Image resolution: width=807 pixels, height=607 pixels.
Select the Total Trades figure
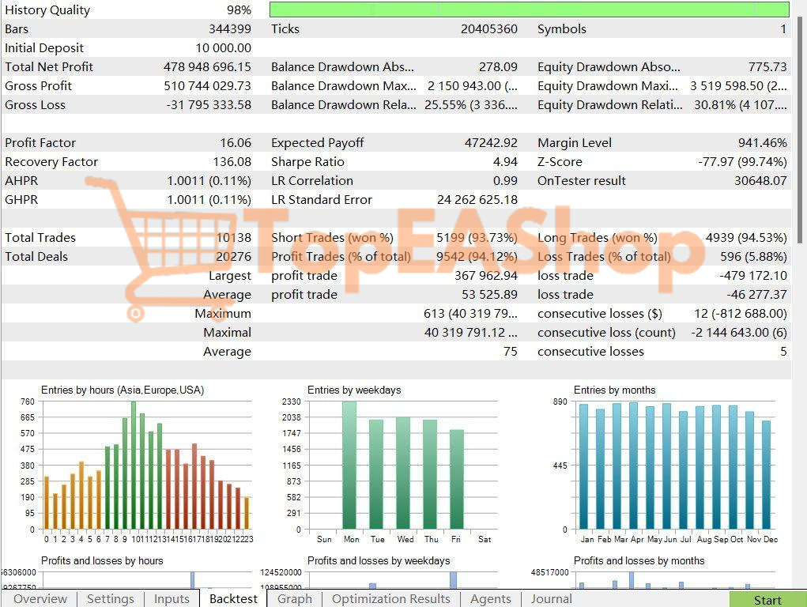[236, 237]
